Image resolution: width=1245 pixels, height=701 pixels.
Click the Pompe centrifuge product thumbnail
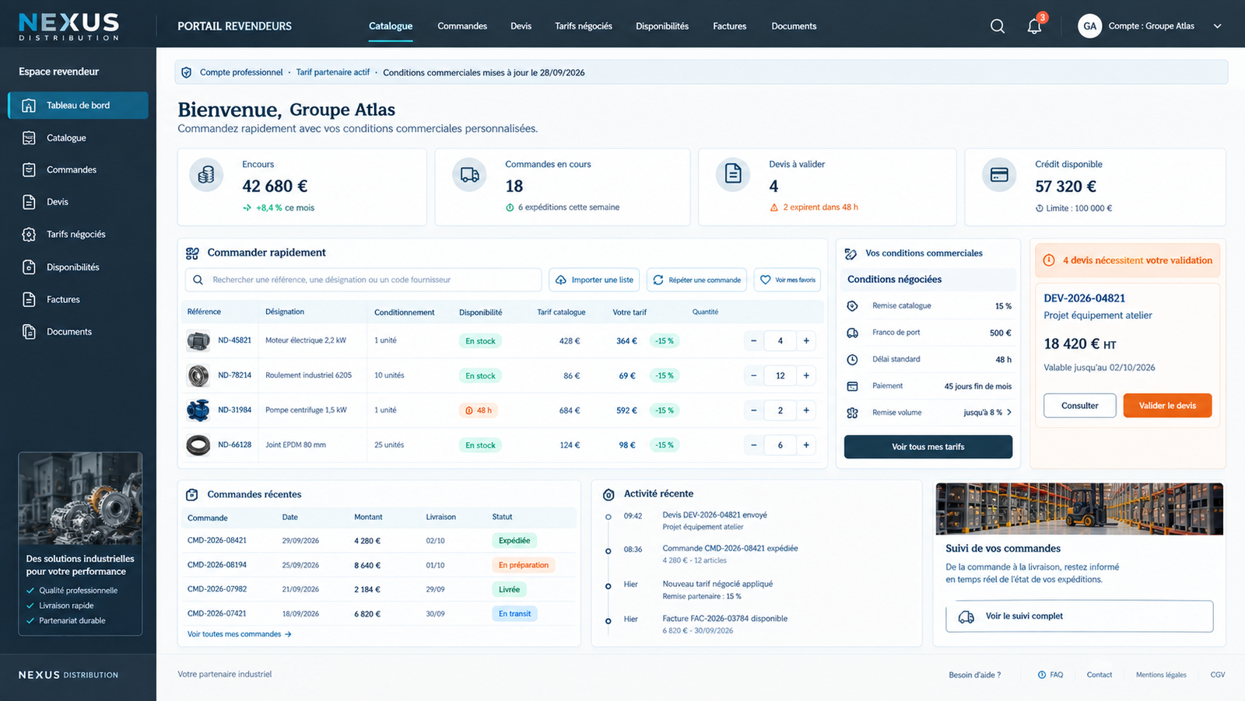tap(198, 410)
